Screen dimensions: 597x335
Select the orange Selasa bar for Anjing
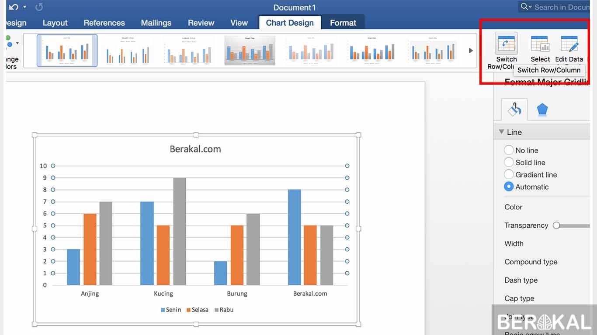tap(90, 250)
